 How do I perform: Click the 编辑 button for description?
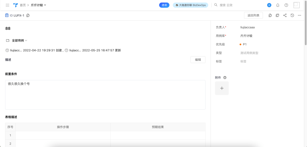click(198, 60)
